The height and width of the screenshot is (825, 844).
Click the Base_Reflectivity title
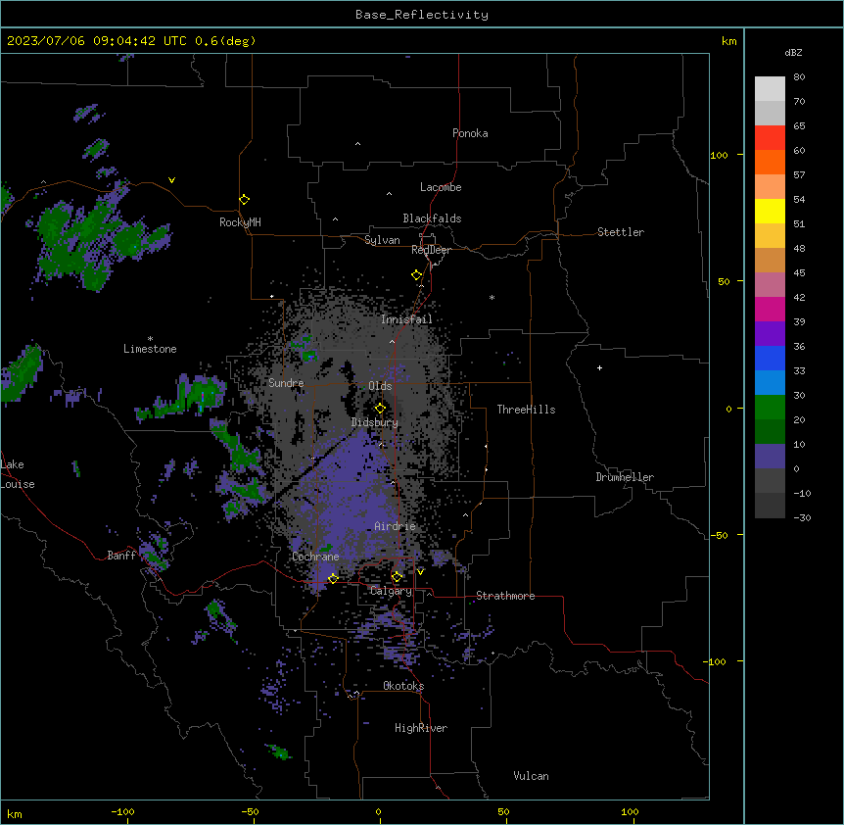422,15
